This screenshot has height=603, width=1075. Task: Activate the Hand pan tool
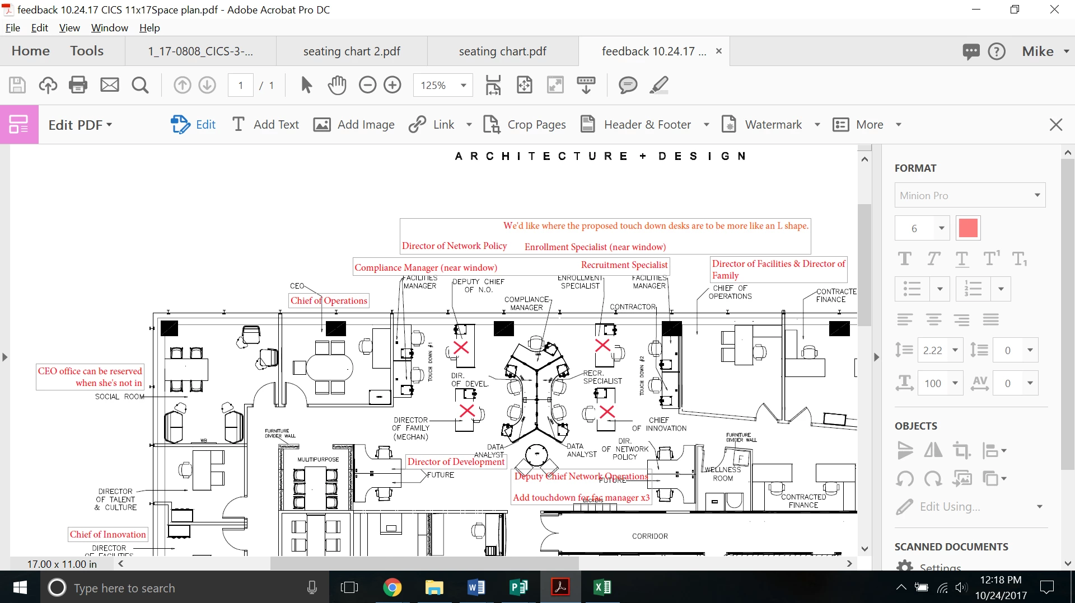337,85
